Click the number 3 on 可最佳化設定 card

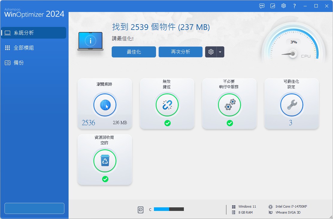coord(290,123)
